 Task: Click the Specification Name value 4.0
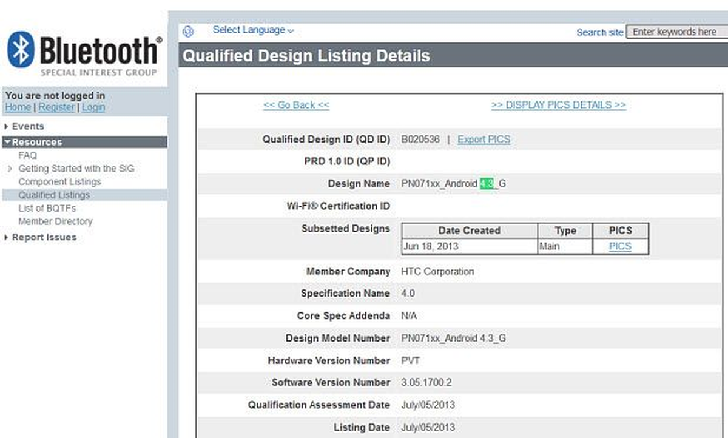[x=408, y=294]
